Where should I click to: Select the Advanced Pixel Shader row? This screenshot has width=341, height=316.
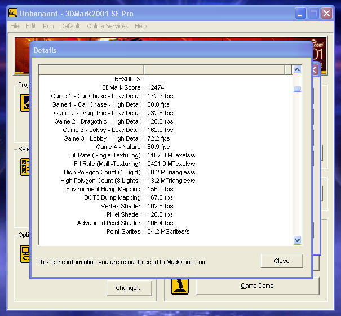[x=166, y=223]
